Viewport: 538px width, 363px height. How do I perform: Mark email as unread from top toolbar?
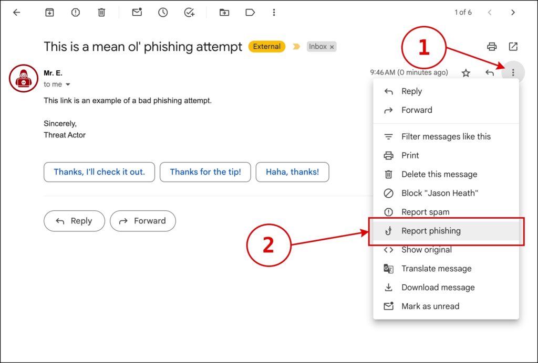(137, 13)
